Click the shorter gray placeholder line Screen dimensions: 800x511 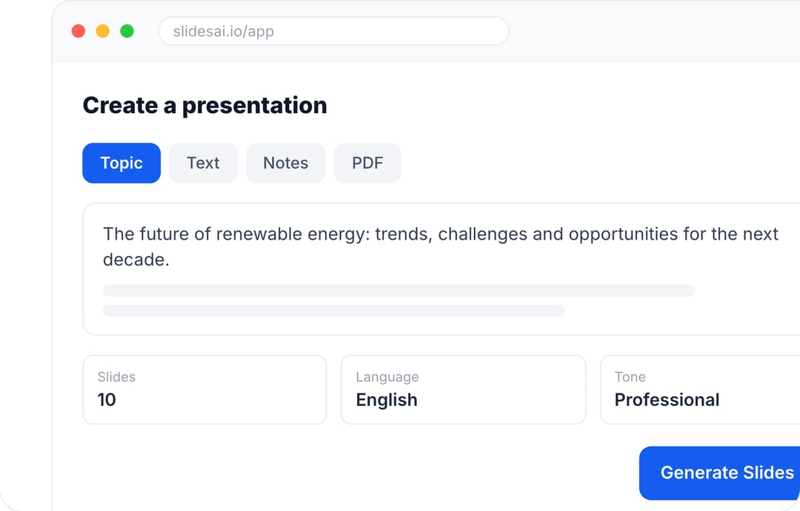point(333,311)
